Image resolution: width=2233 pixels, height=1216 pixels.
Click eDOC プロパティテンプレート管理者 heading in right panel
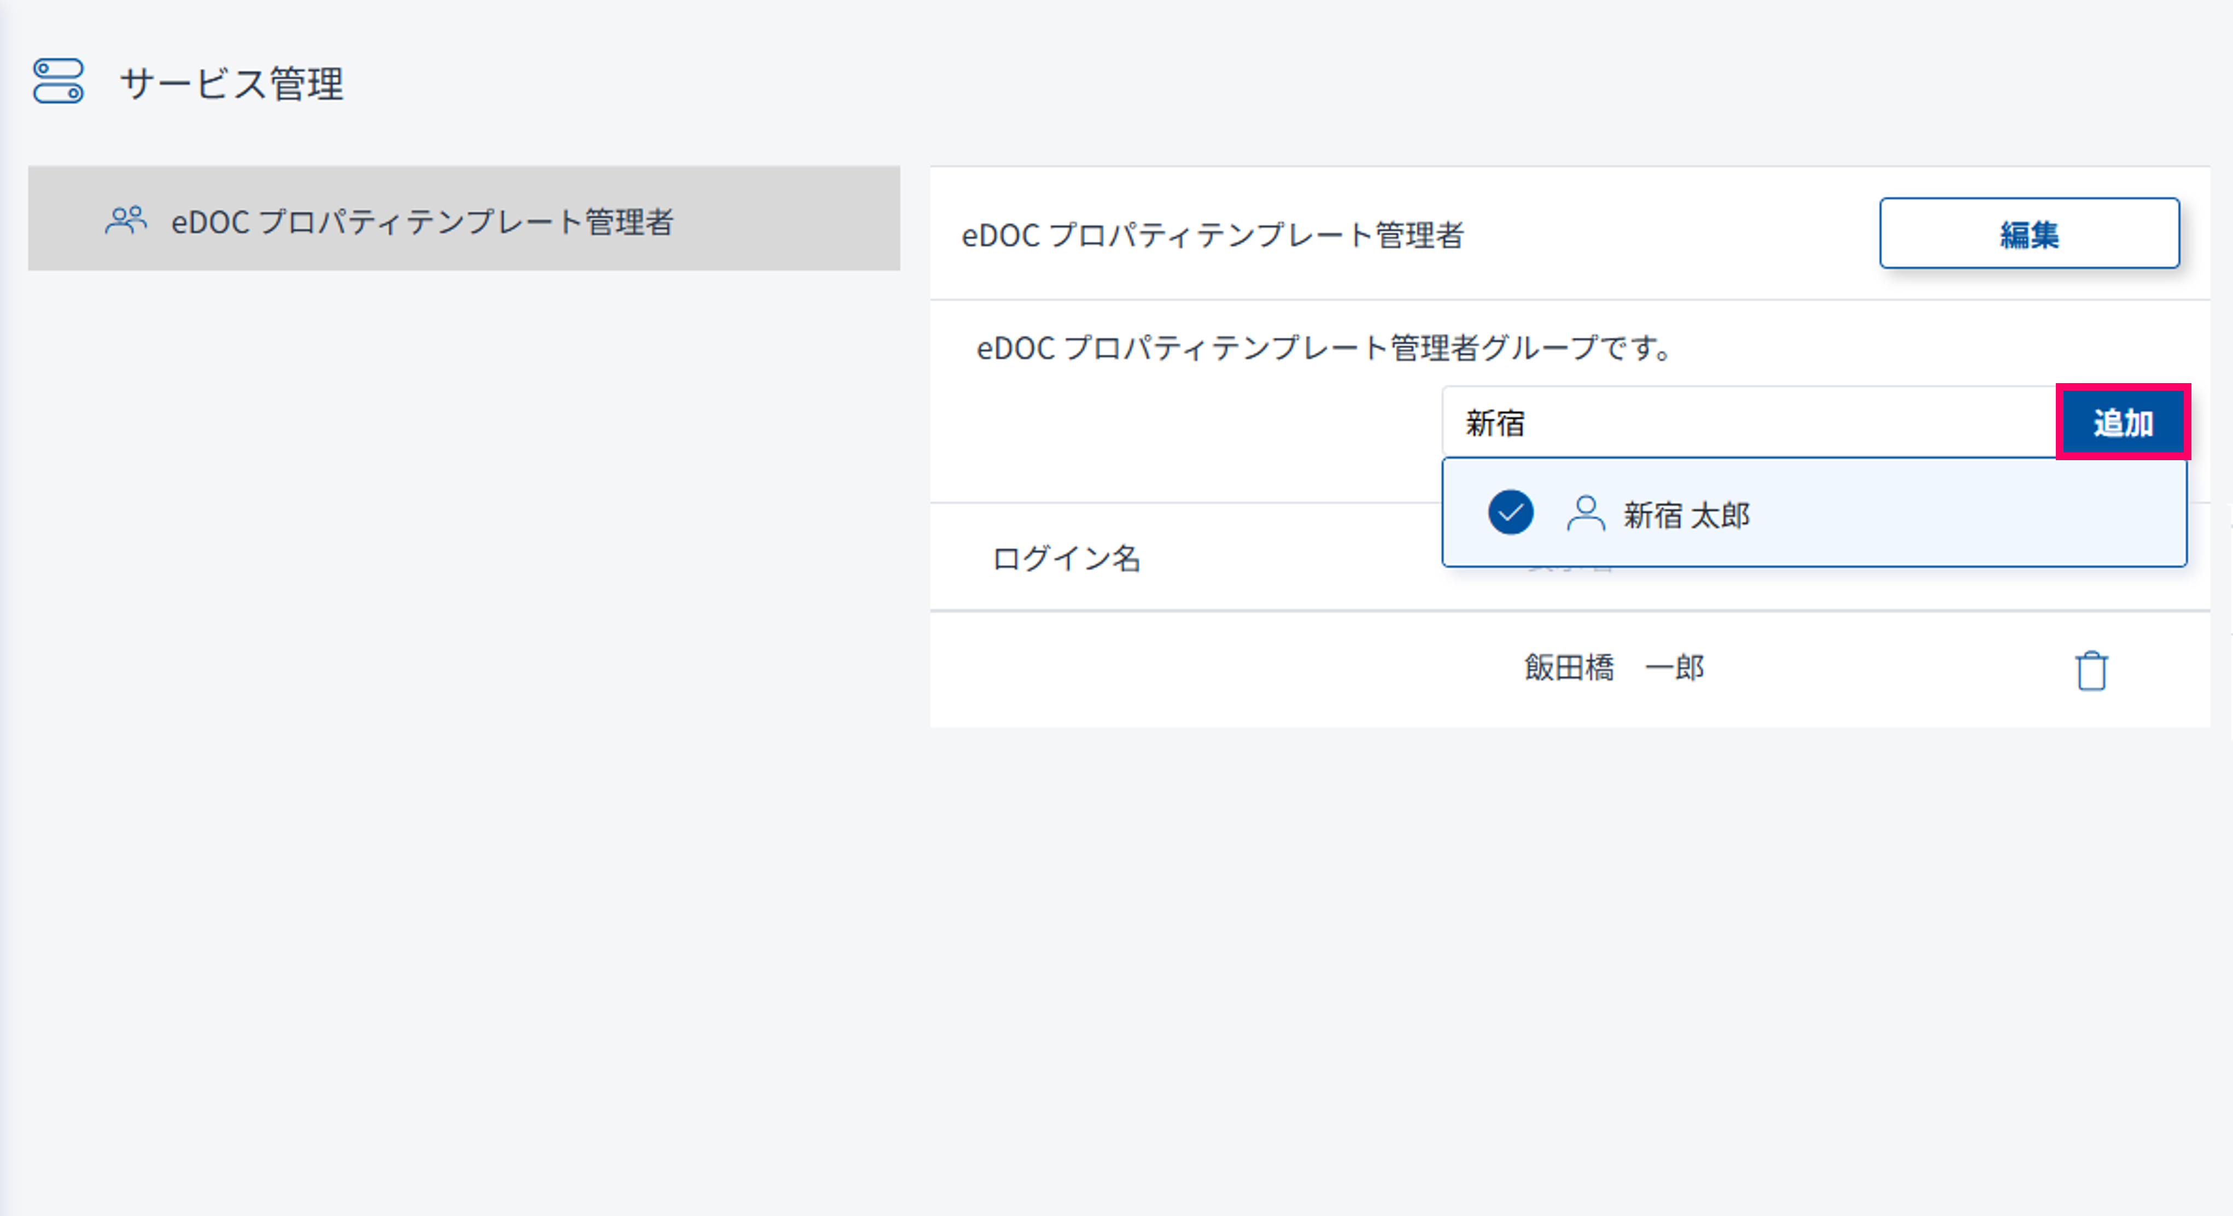(1212, 235)
